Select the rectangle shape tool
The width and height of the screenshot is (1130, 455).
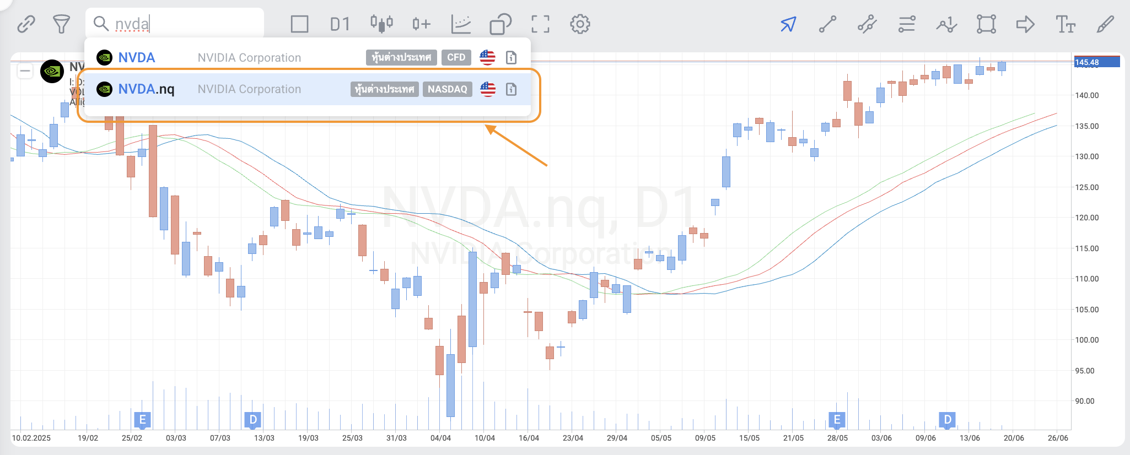click(x=986, y=24)
